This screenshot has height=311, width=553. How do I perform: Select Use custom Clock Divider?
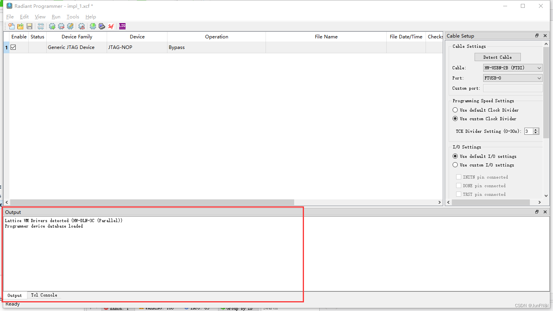pos(455,119)
